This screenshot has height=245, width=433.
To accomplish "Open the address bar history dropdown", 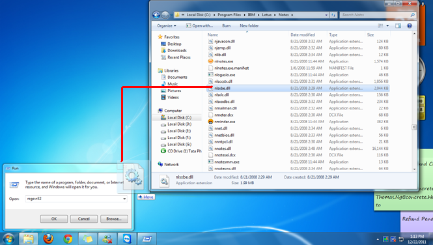I will pyautogui.click(x=326, y=15).
